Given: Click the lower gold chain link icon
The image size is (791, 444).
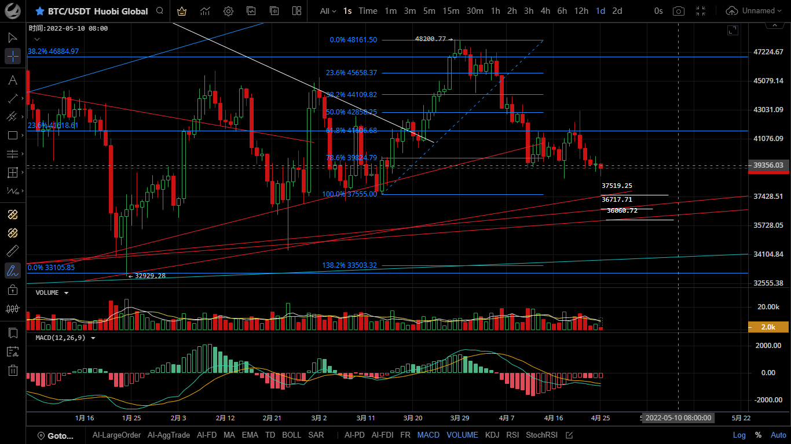Looking at the screenshot, I should pyautogui.click(x=13, y=233).
